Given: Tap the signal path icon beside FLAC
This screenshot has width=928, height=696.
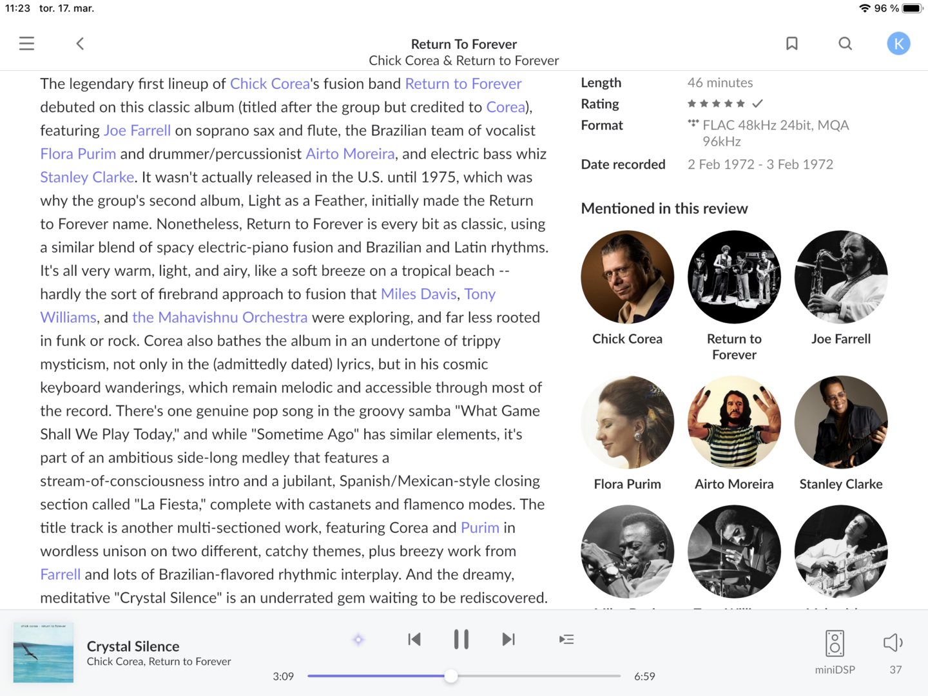Looking at the screenshot, I should point(693,122).
